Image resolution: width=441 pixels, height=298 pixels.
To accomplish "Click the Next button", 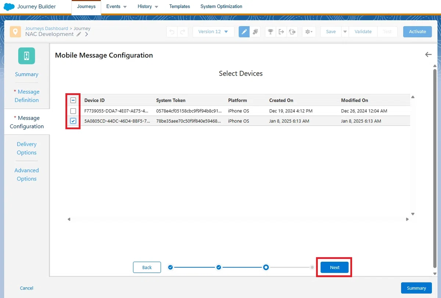I will point(334,267).
